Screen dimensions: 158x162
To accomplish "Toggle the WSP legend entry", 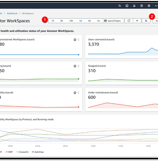I will pyautogui.click(x=9, y=152).
